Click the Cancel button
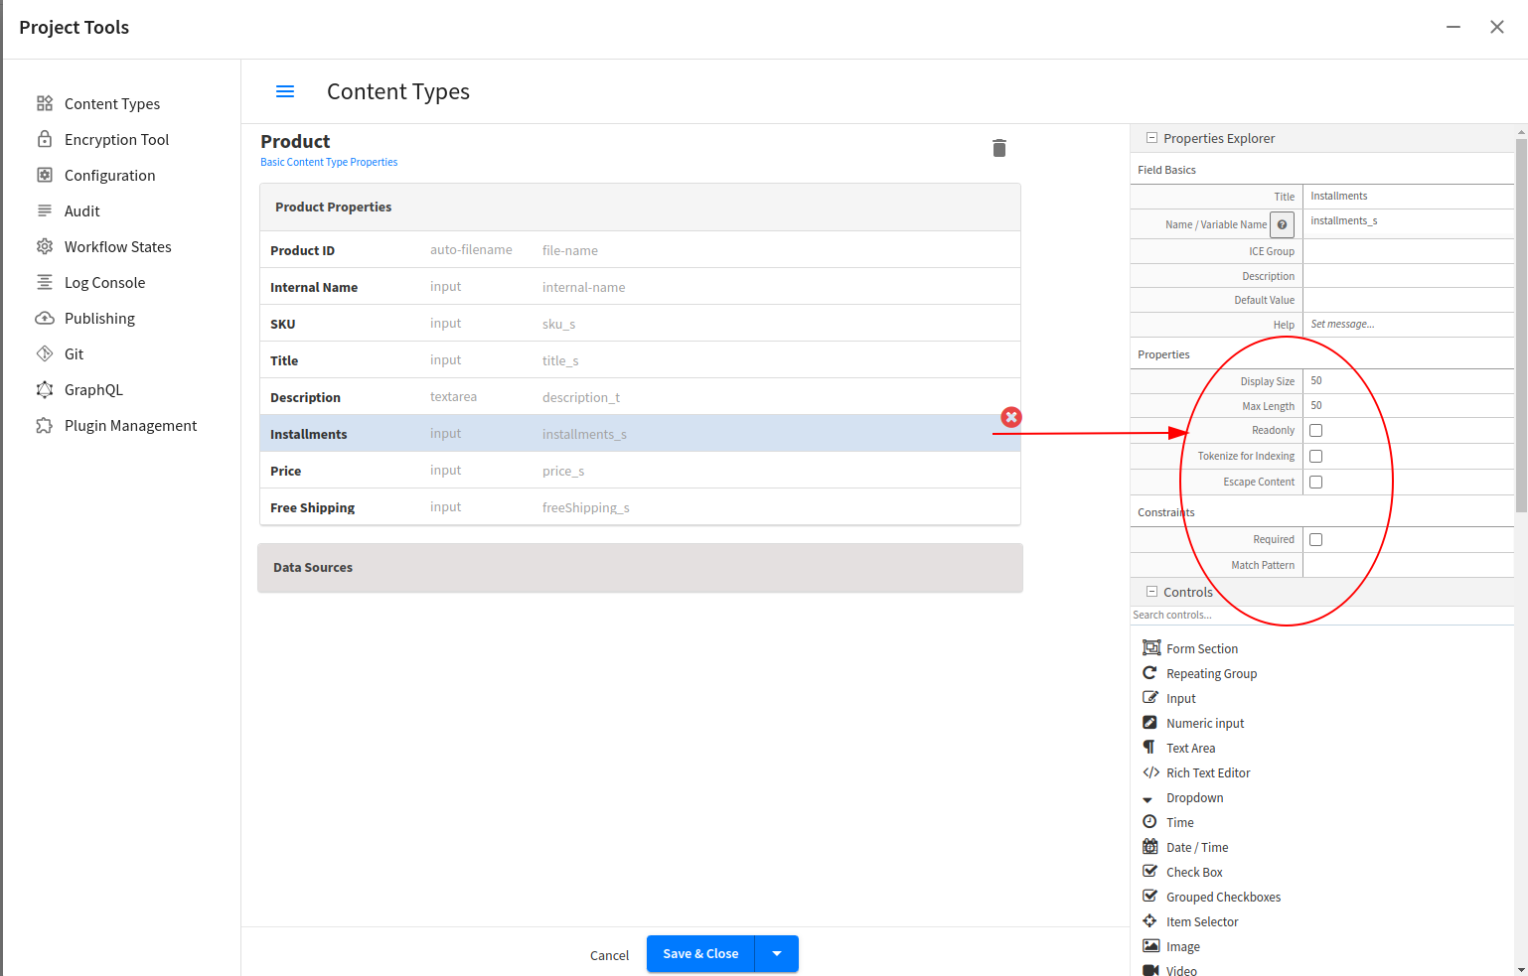 609,955
